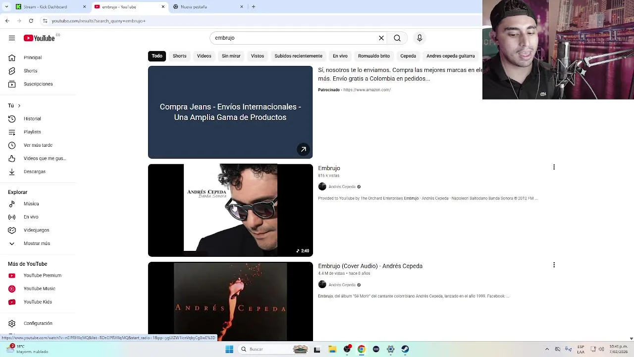
Task: Show hidden system tray icons
Action: point(547,349)
